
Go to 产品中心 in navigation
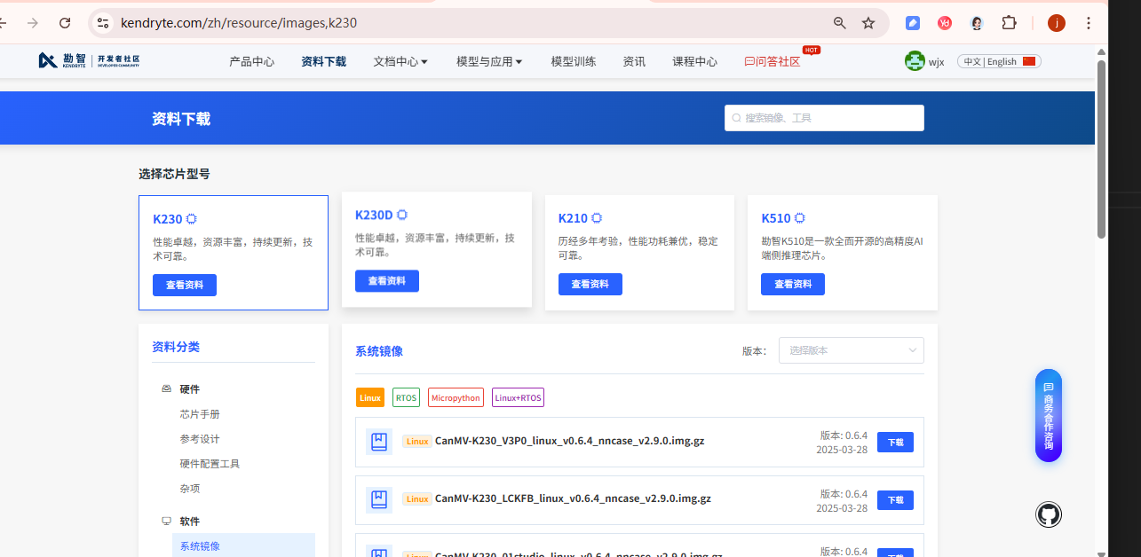251,61
